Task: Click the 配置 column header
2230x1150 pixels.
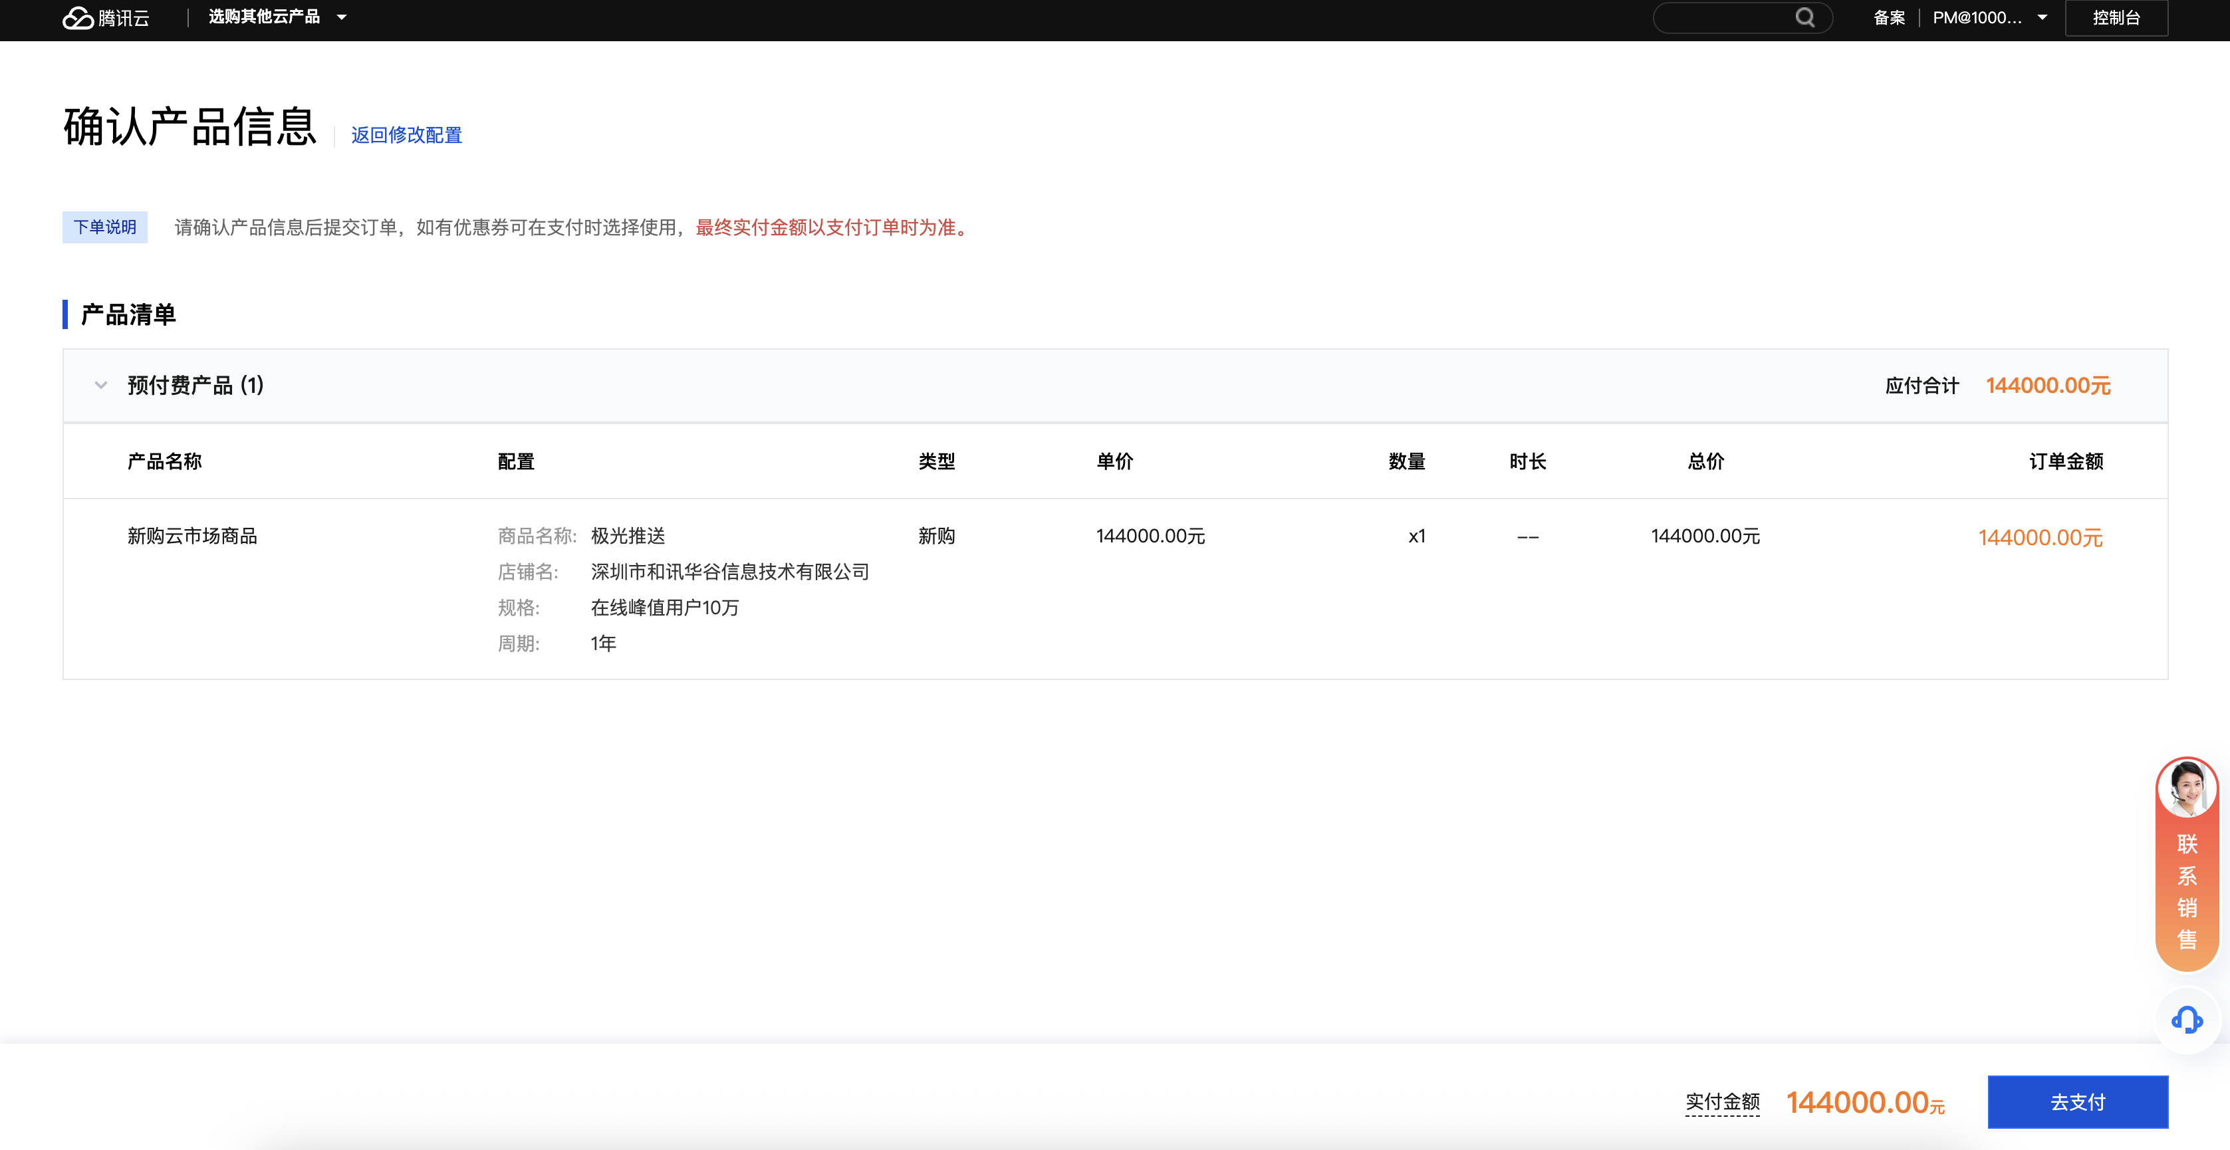Action: (516, 461)
